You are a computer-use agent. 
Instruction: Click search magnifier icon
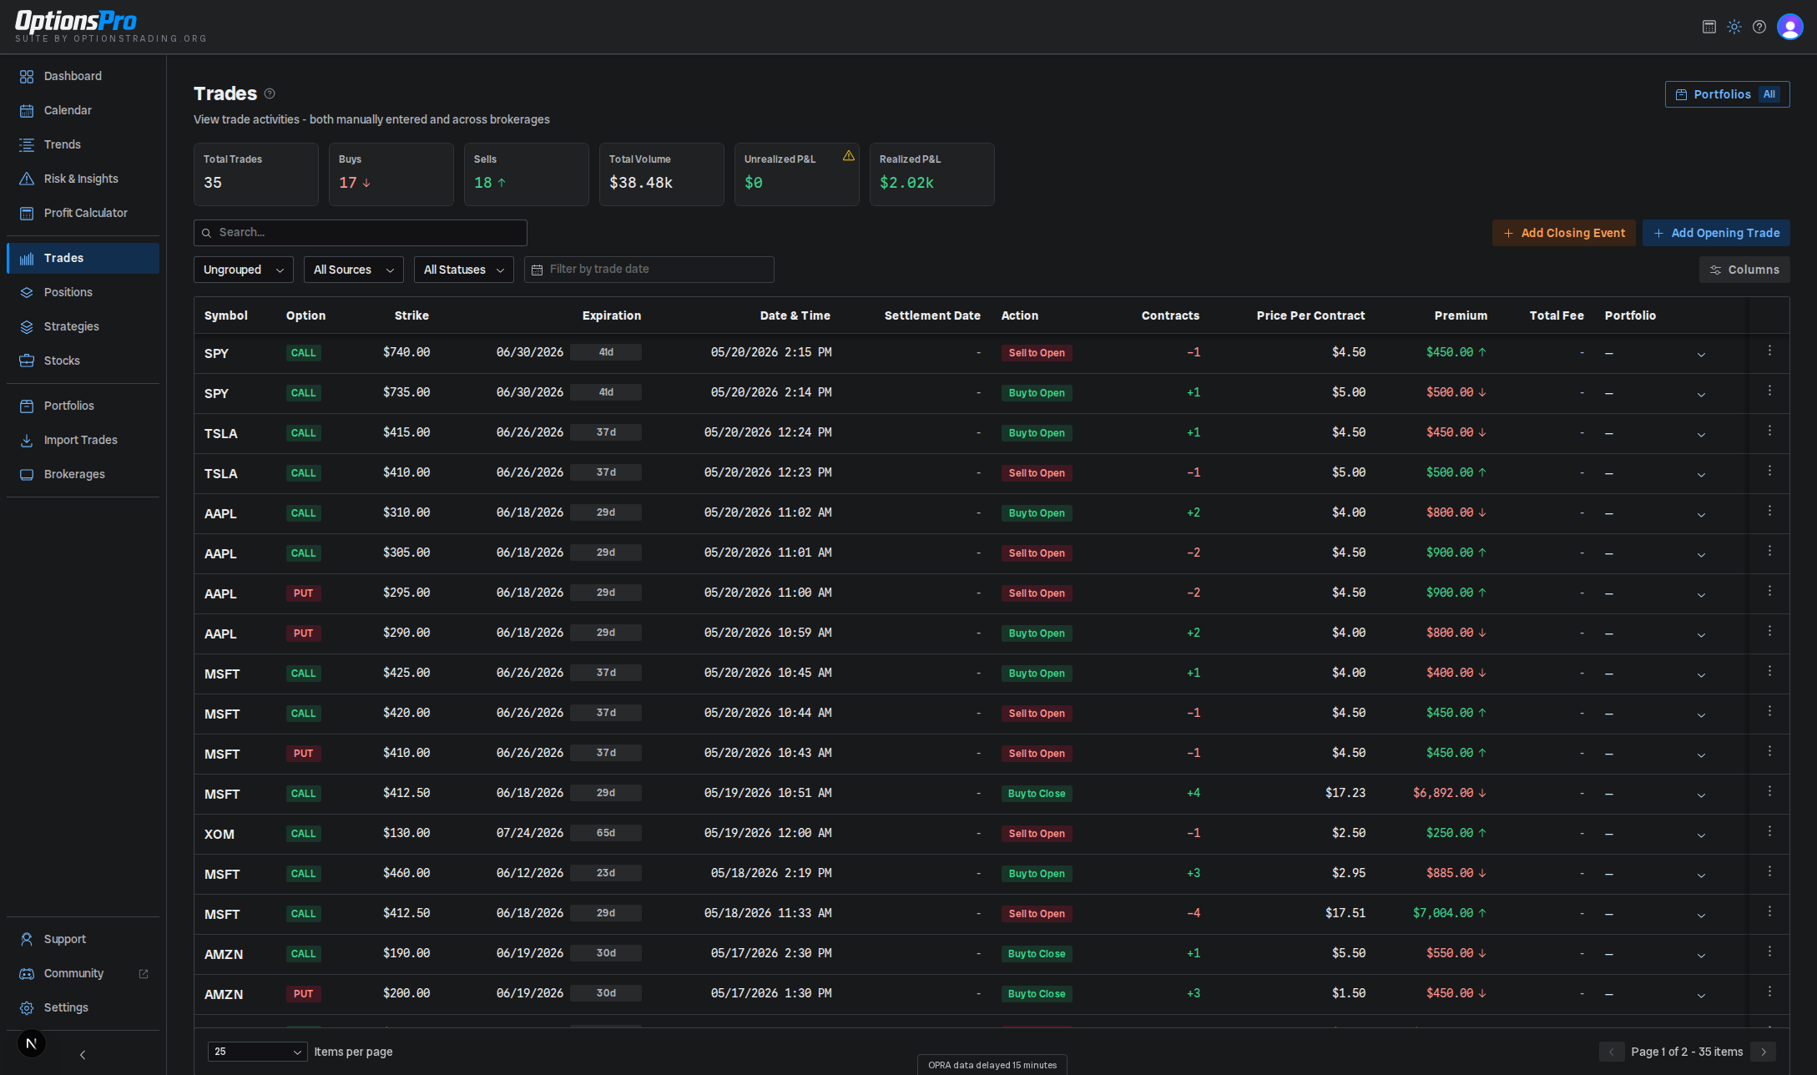pos(206,233)
